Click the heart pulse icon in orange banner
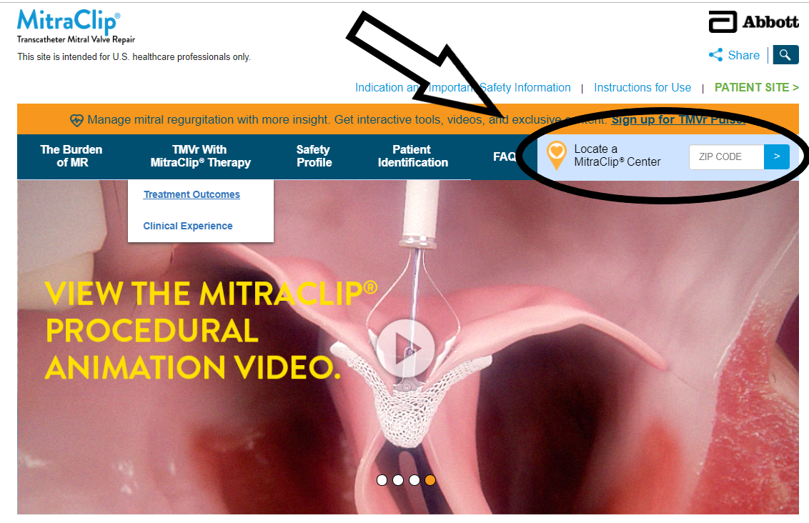This screenshot has width=809, height=523. point(76,120)
